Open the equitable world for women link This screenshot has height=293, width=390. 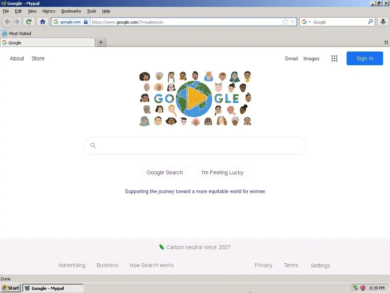195,192
